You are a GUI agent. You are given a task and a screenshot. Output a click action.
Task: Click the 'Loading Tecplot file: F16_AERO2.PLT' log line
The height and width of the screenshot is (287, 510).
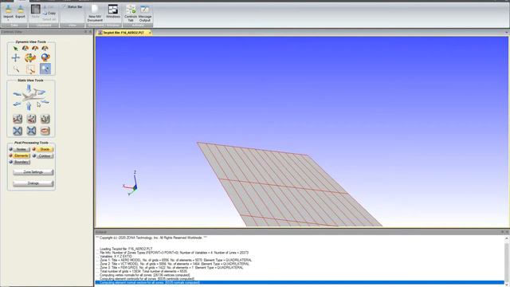[x=125, y=249]
